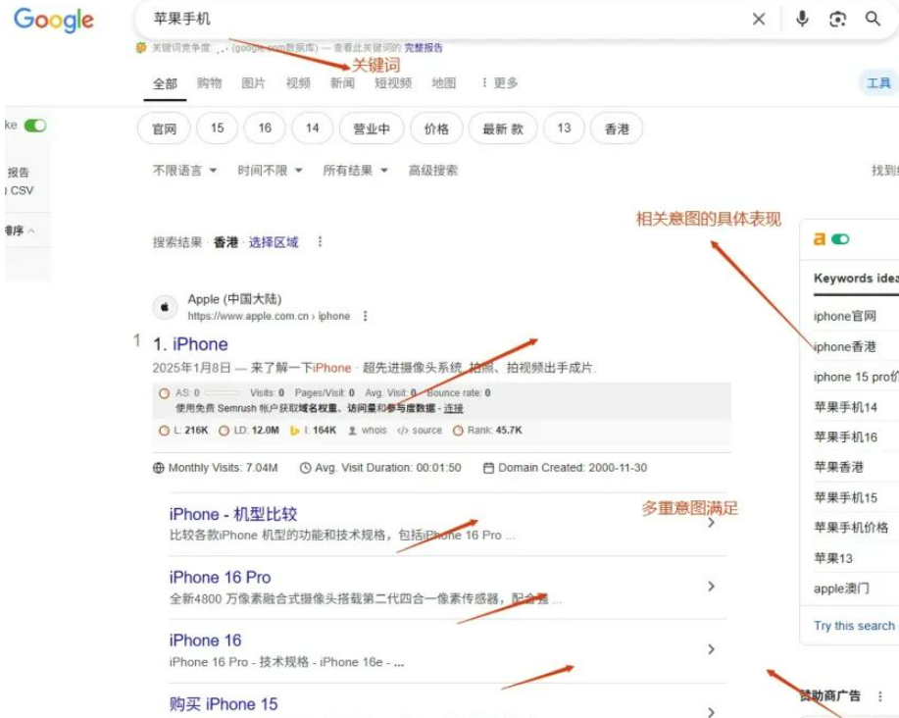The height and width of the screenshot is (718, 899).
Task: Open the 时间不限 filter dropdown
Action: point(270,171)
